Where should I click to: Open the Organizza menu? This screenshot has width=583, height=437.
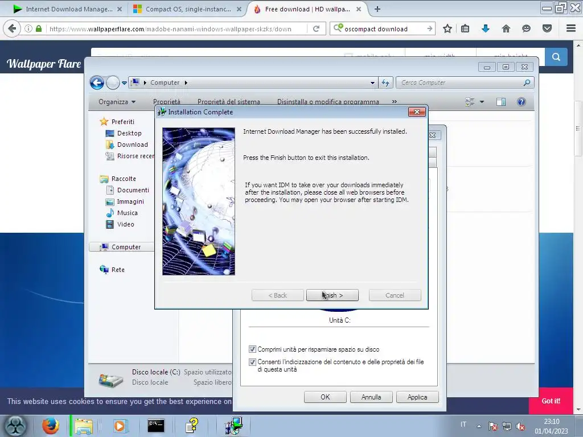coord(117,102)
